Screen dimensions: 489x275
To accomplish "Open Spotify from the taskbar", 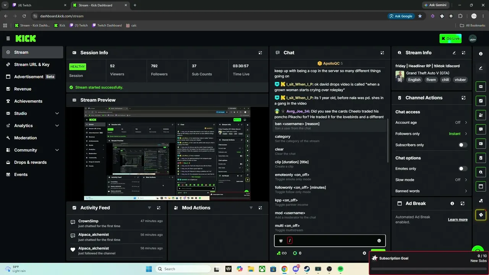I will [x=340, y=269].
